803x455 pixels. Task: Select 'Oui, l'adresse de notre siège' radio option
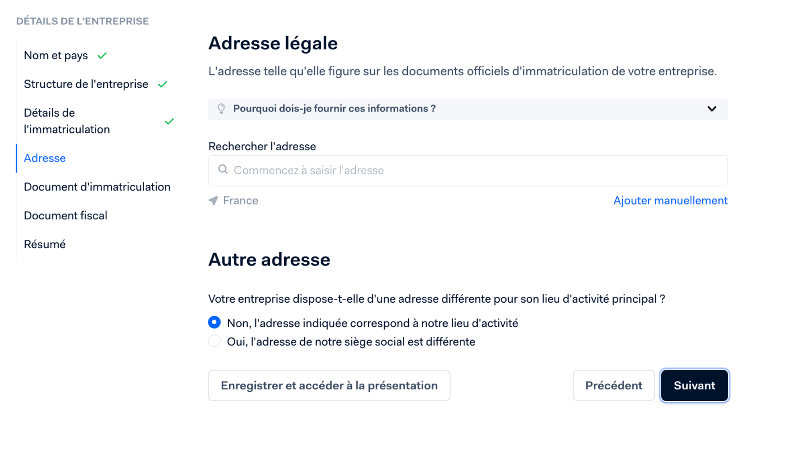214,341
